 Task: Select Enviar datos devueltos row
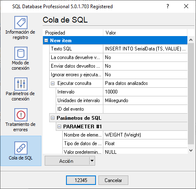pyautogui.click(x=119, y=66)
